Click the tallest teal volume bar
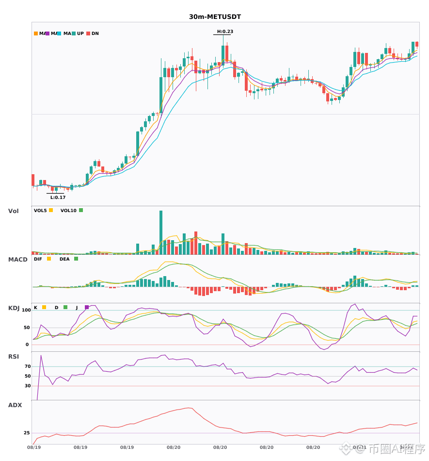This screenshot has width=429, height=461. (161, 232)
